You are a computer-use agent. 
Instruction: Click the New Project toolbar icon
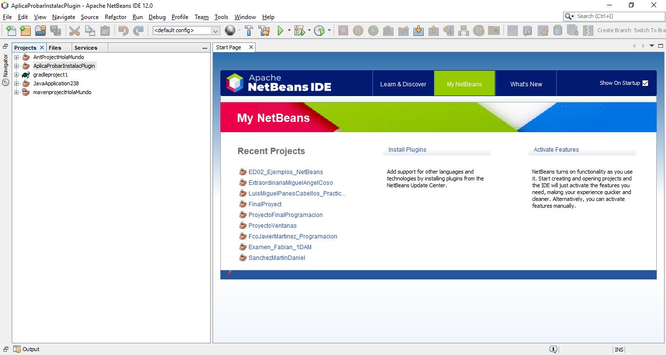click(x=25, y=31)
